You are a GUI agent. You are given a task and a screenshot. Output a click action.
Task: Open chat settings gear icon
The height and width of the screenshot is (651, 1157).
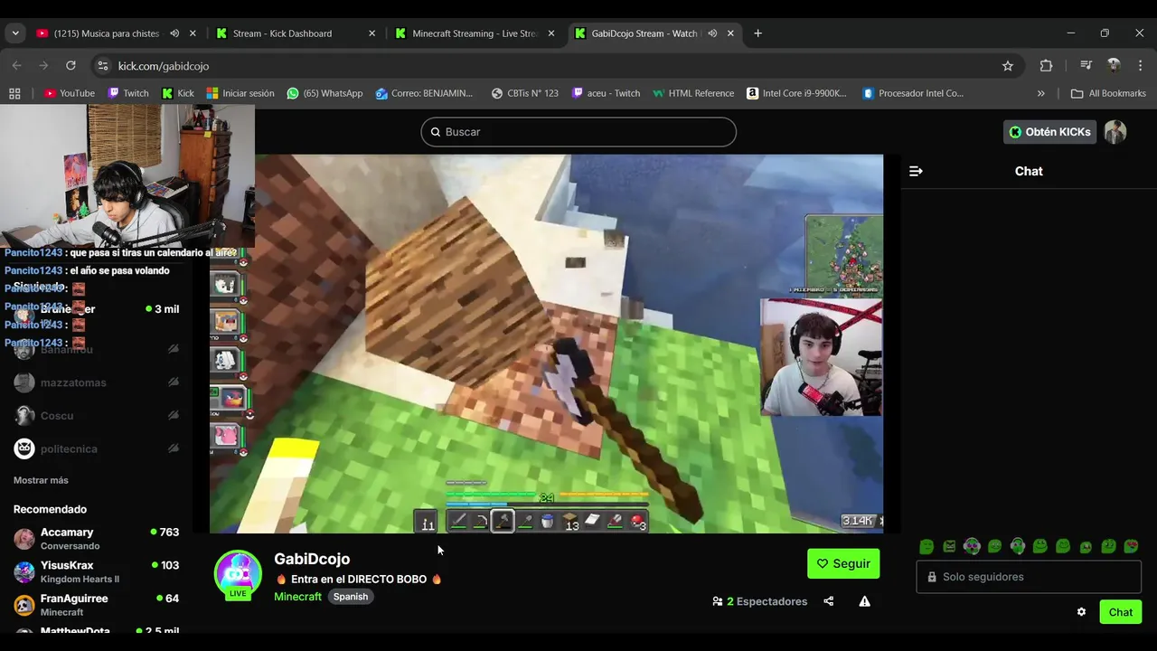tap(1081, 612)
